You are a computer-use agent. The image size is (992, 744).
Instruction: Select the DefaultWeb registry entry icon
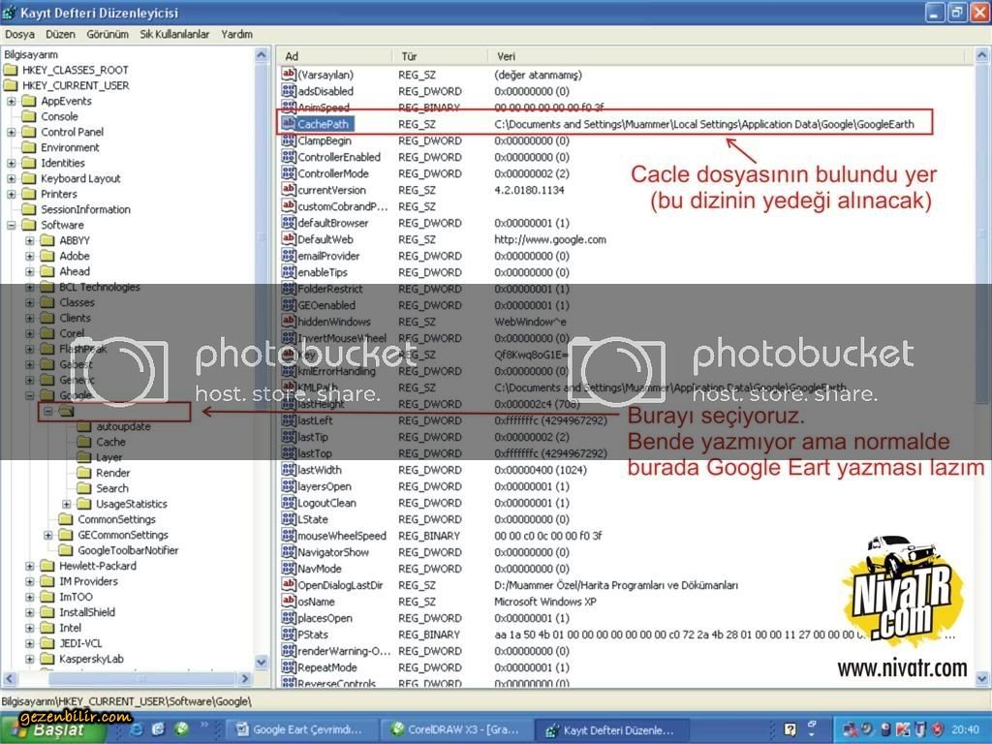point(288,239)
